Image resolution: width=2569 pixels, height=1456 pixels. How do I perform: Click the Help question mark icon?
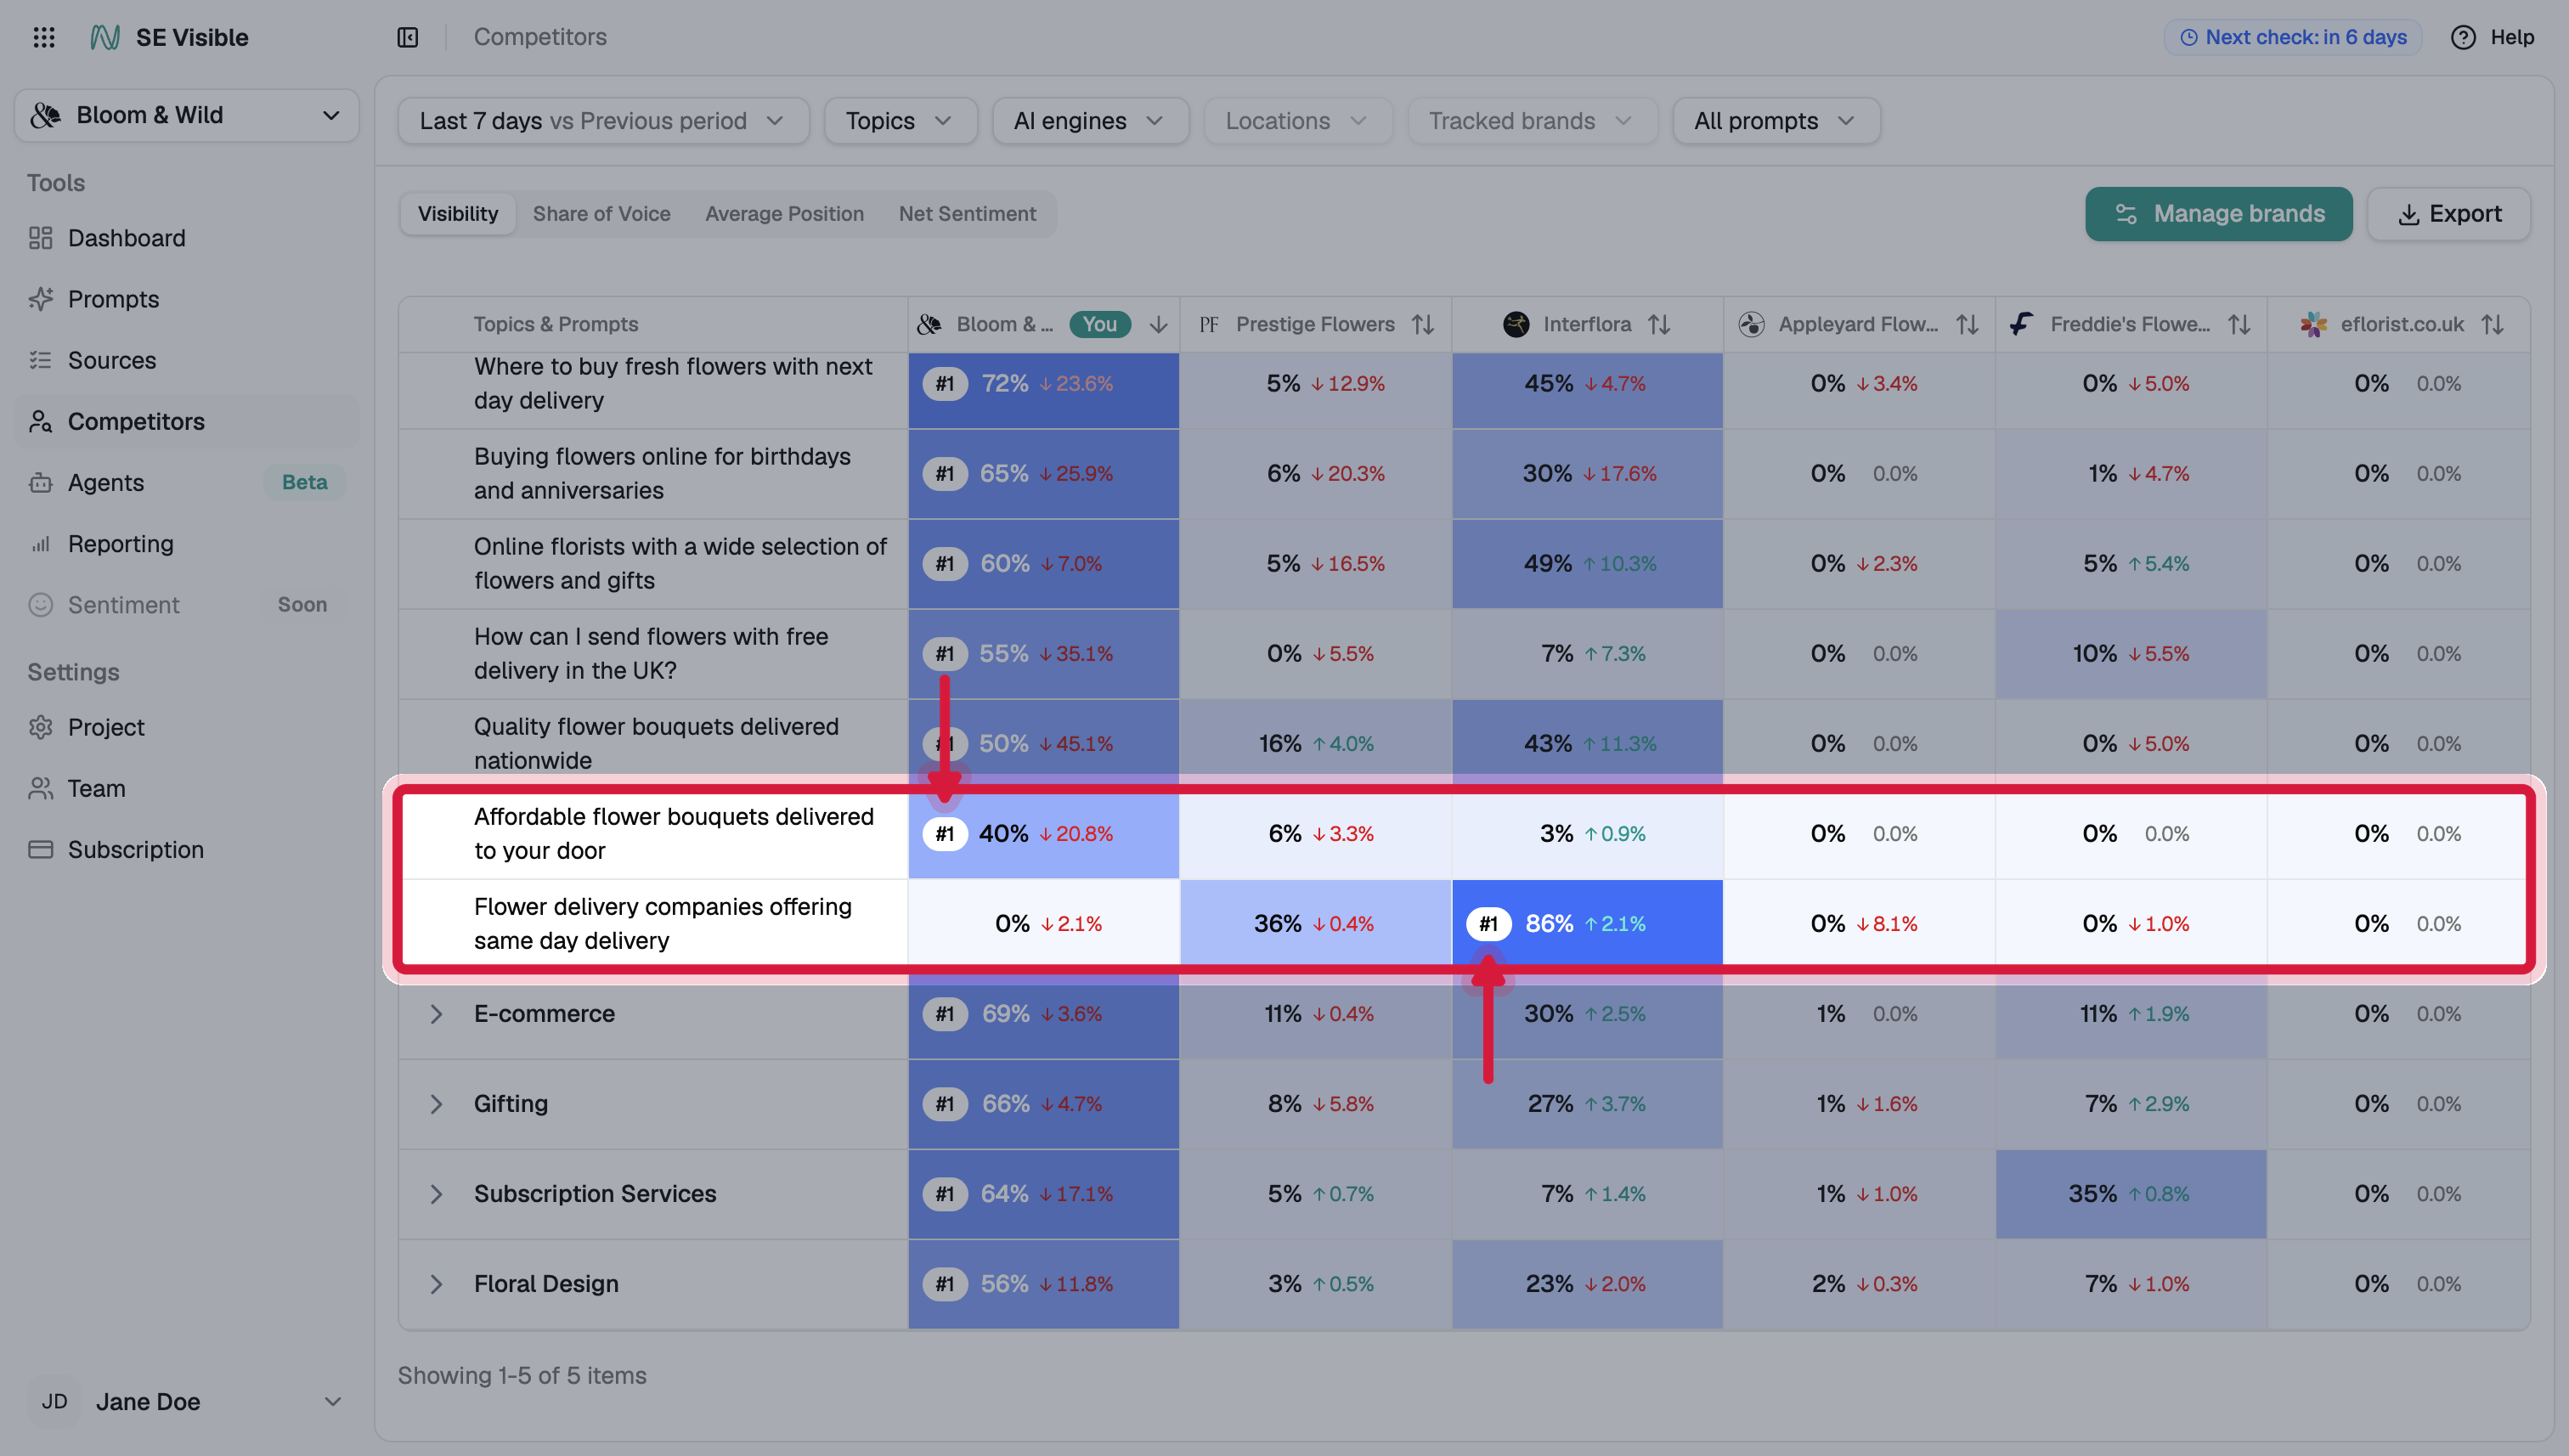click(2463, 37)
